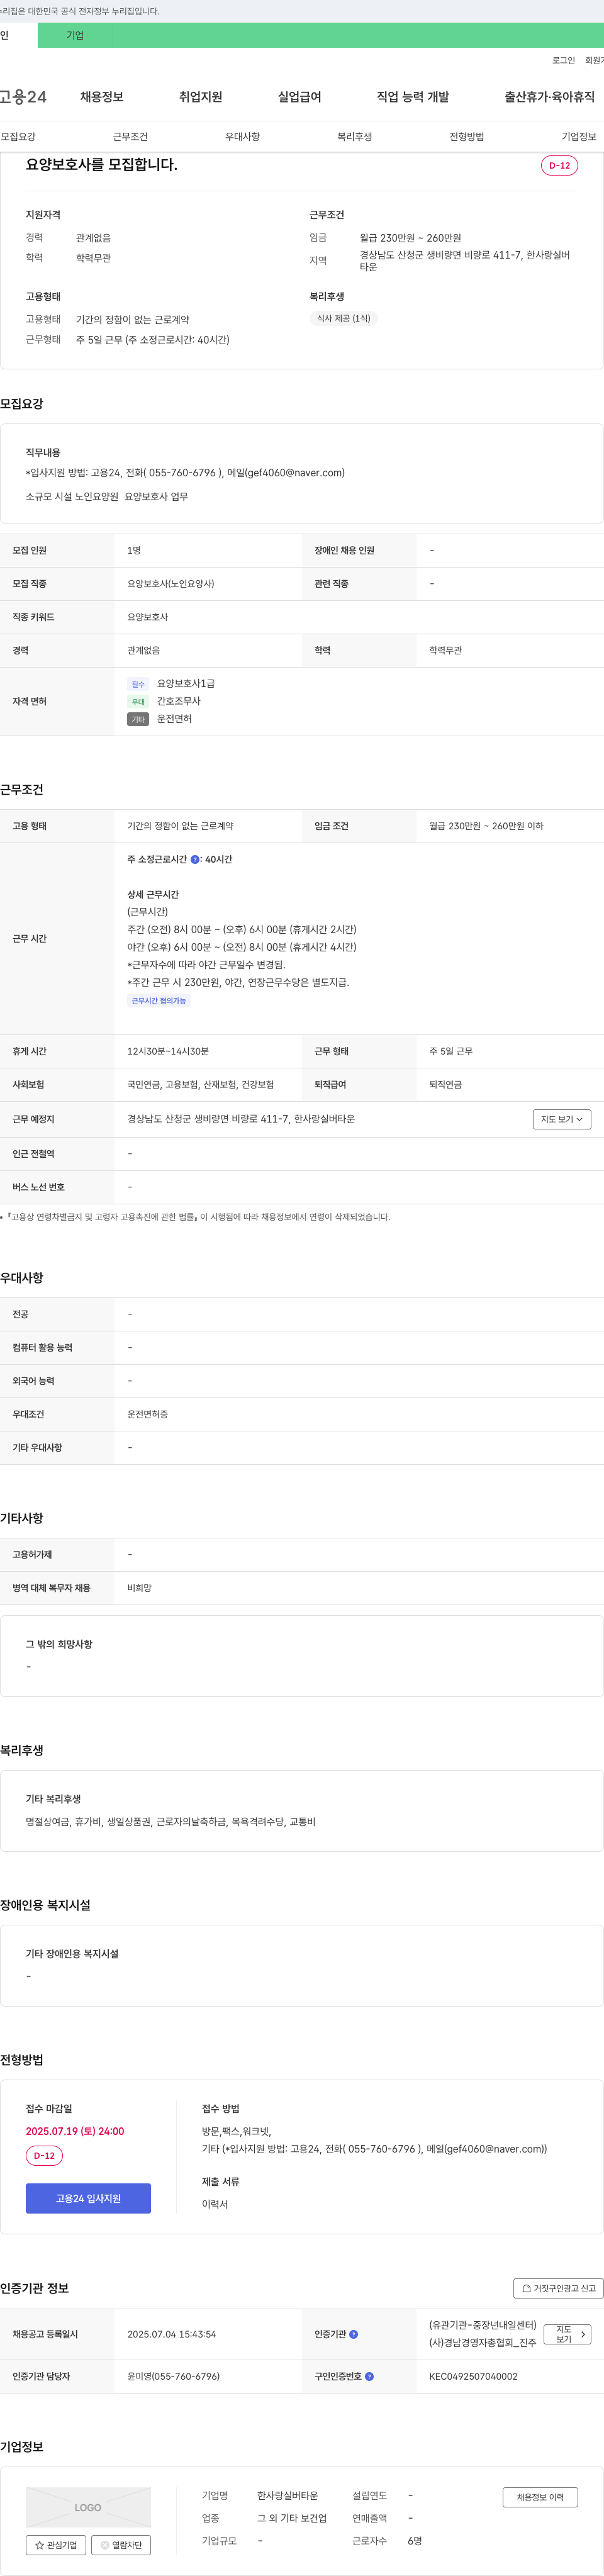Jump to 기업정보 section tab
The width and height of the screenshot is (604, 2576).
point(578,136)
